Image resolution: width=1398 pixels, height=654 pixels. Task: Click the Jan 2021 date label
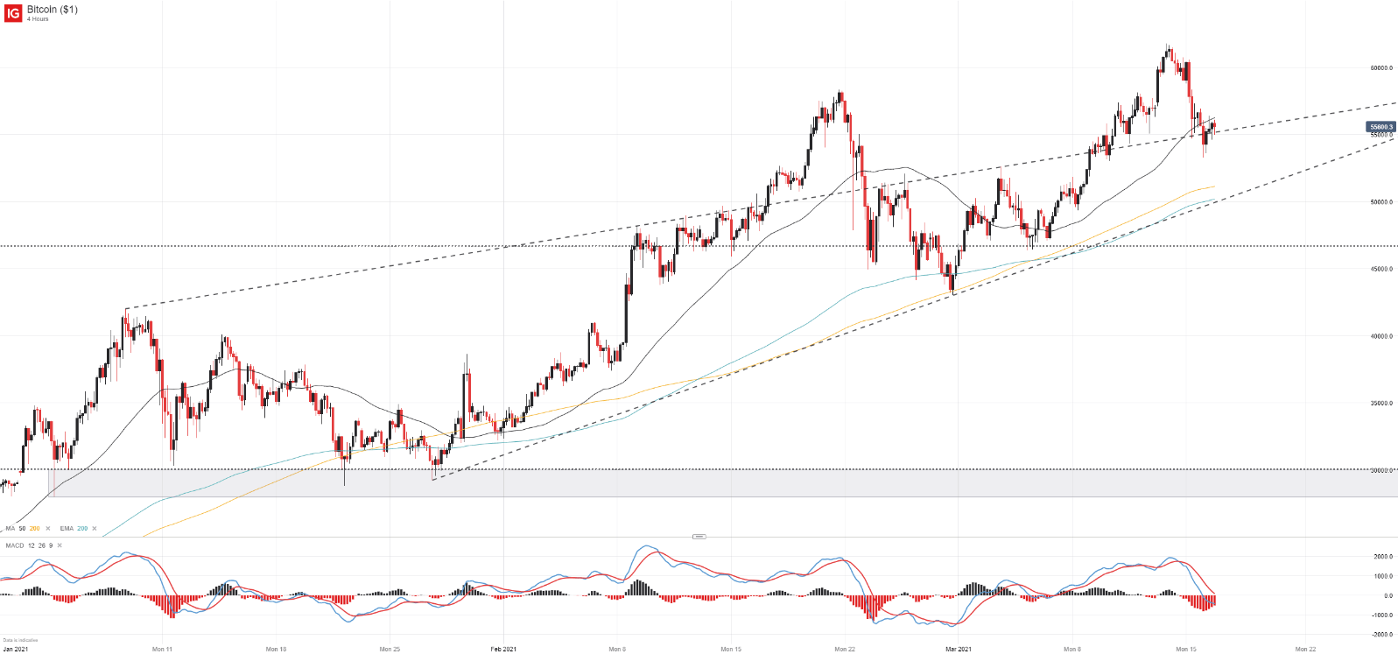click(15, 650)
